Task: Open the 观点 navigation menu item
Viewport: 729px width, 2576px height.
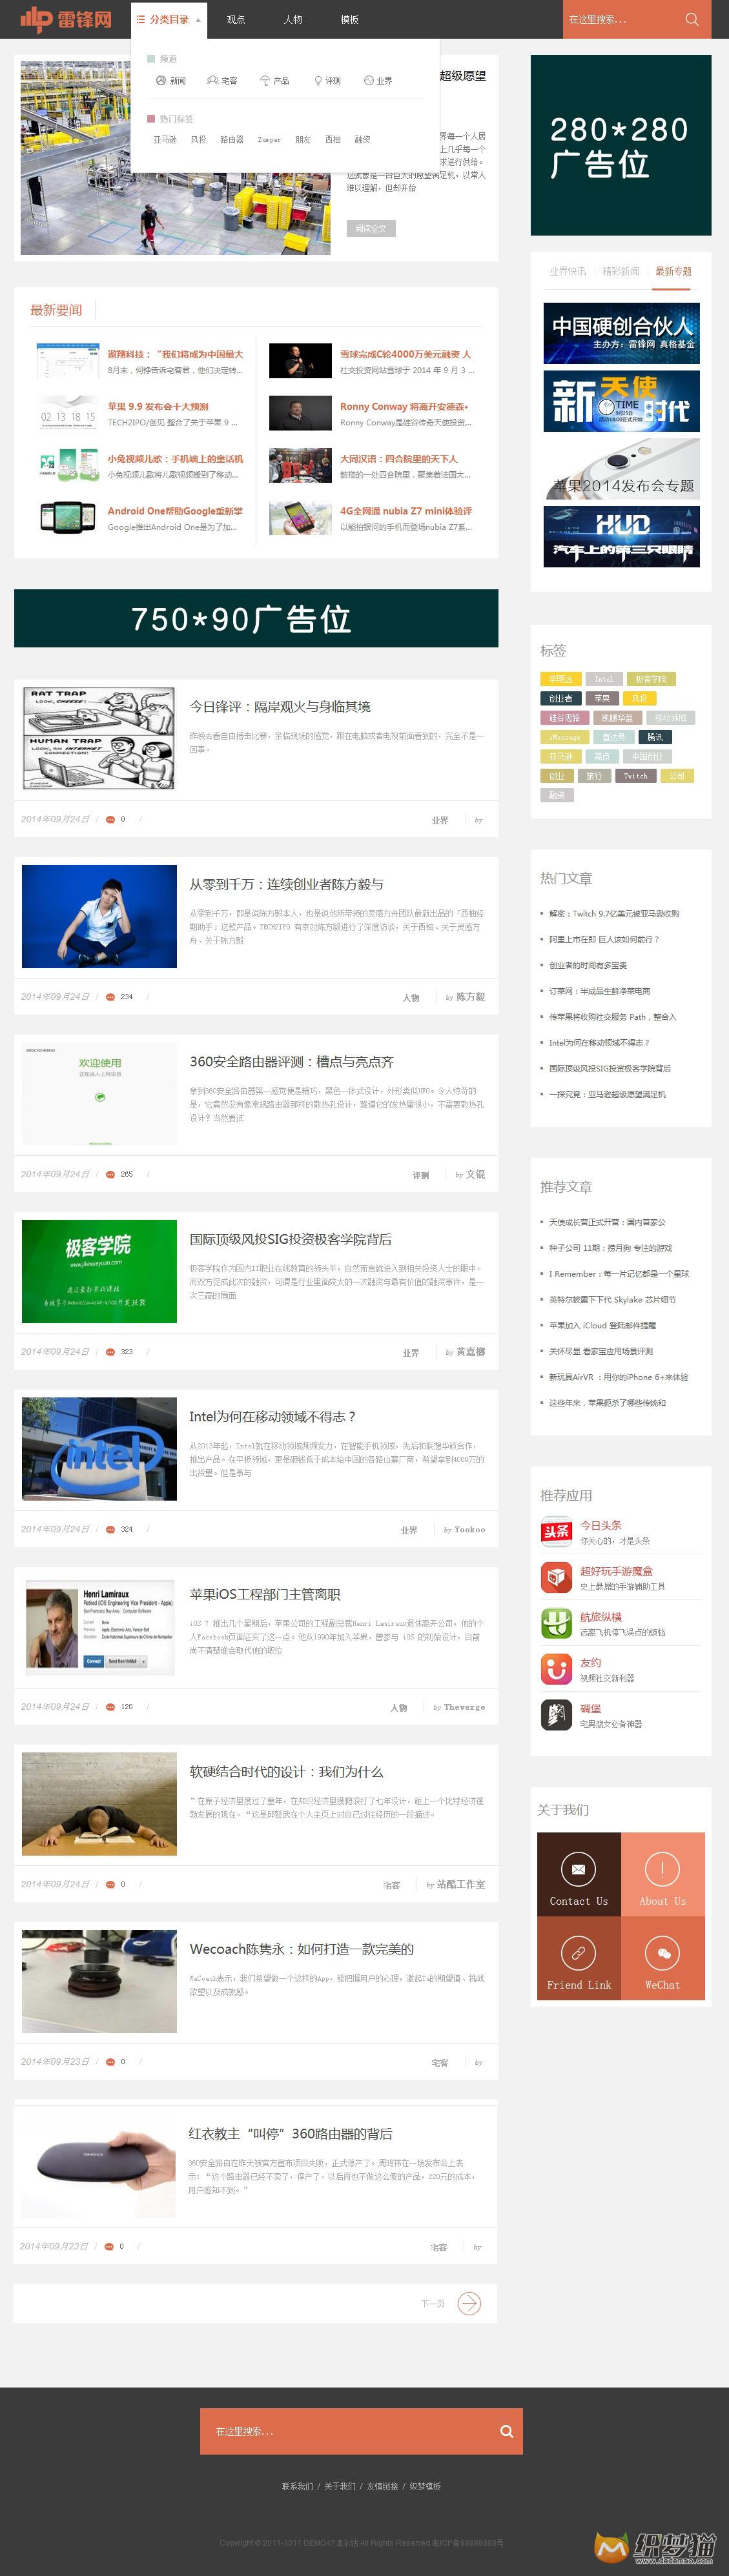Action: 236,19
